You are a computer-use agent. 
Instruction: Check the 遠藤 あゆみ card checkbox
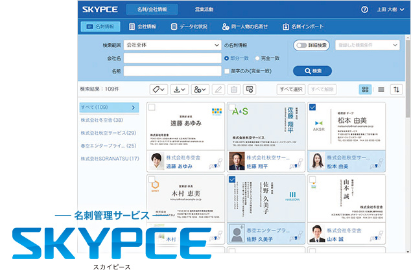tap(152, 107)
